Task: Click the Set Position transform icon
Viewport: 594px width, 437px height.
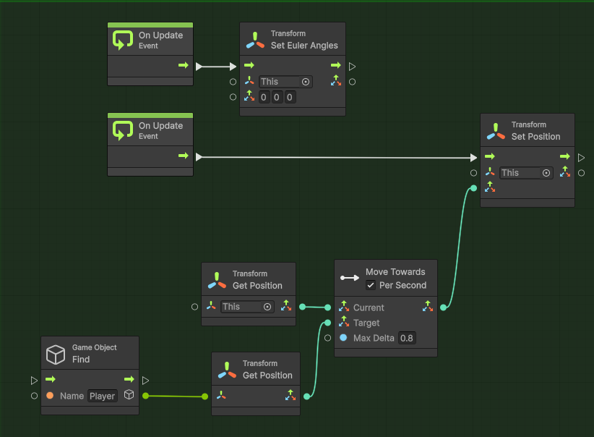Action: (496, 131)
